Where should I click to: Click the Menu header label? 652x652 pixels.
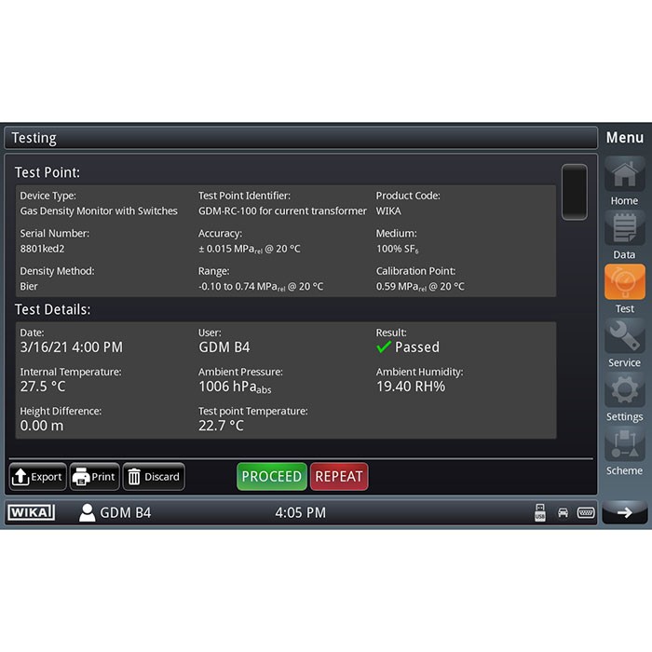pos(625,138)
